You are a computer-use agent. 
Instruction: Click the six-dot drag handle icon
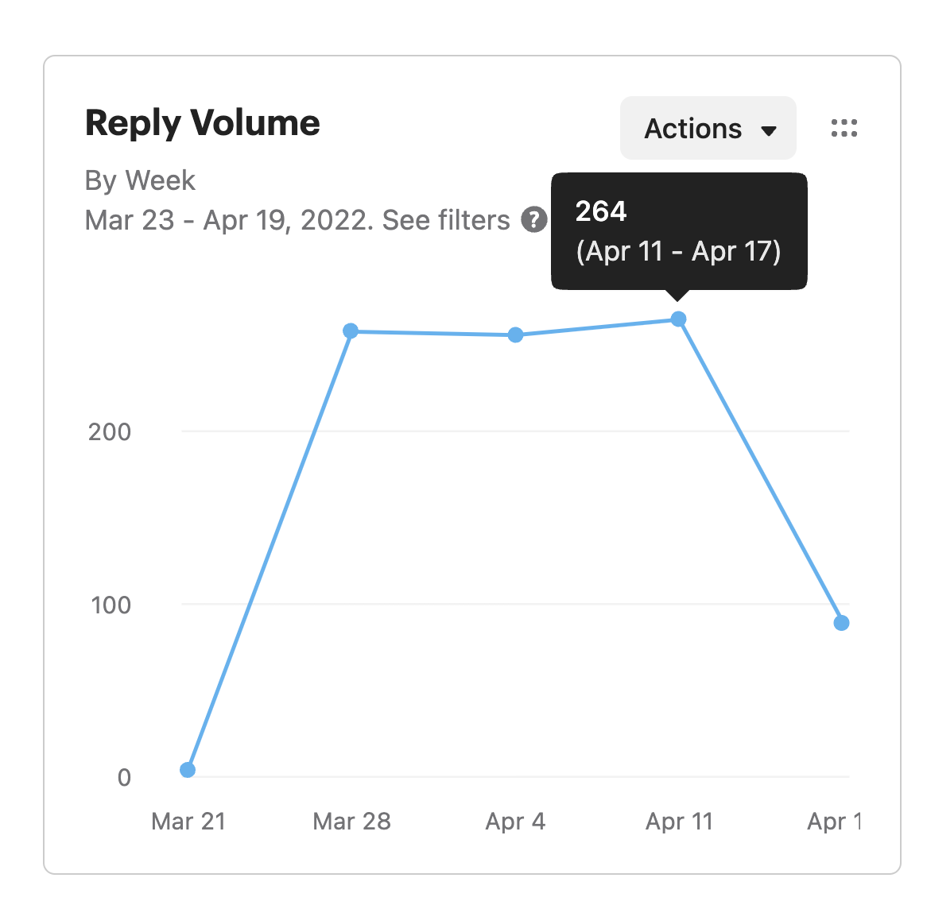click(844, 129)
